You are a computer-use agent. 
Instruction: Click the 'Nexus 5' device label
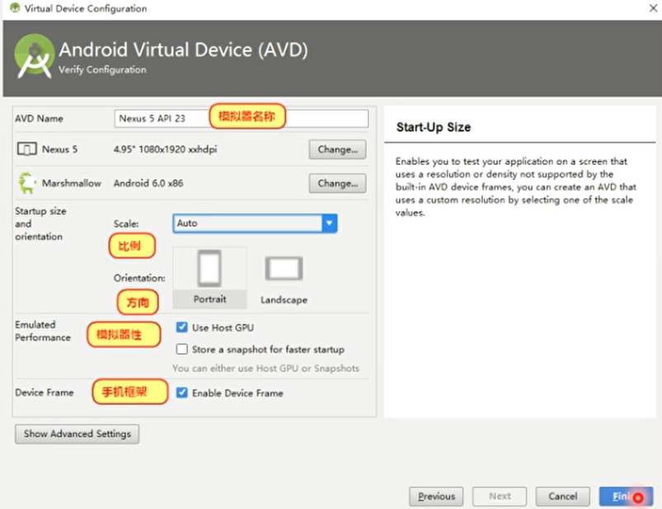(59, 149)
